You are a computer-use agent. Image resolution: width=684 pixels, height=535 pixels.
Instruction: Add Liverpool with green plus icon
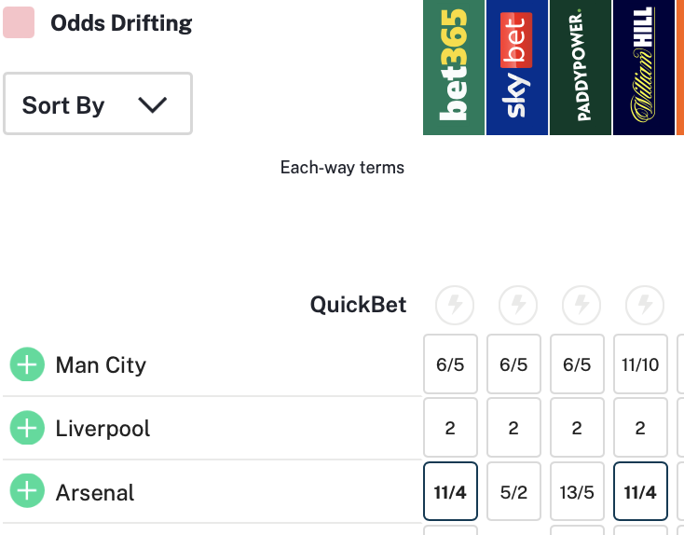point(27,429)
